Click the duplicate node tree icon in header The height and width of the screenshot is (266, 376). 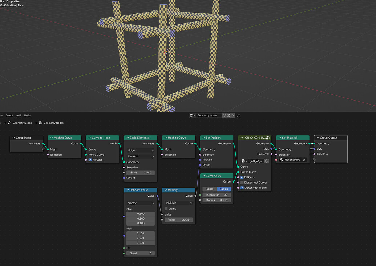click(229, 115)
